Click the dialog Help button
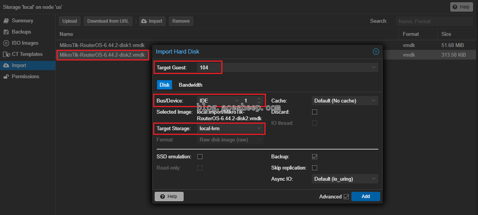The width and height of the screenshot is (478, 215). click(169, 197)
